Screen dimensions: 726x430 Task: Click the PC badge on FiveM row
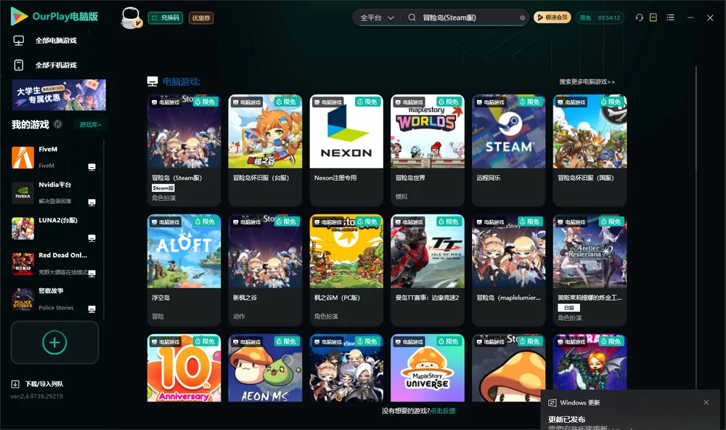click(91, 167)
